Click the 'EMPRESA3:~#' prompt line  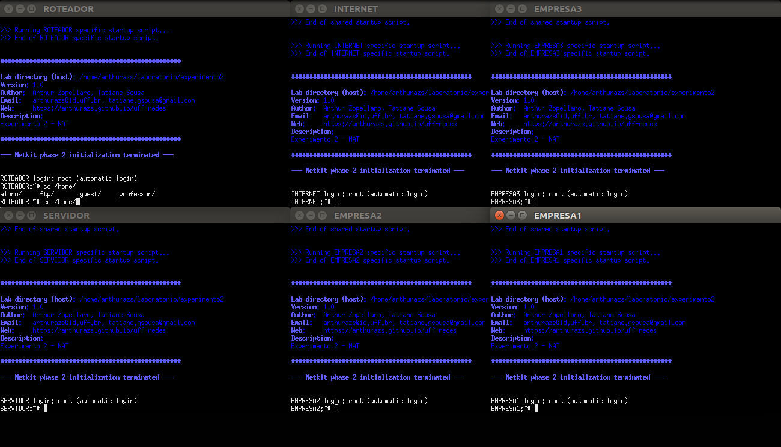click(x=515, y=202)
